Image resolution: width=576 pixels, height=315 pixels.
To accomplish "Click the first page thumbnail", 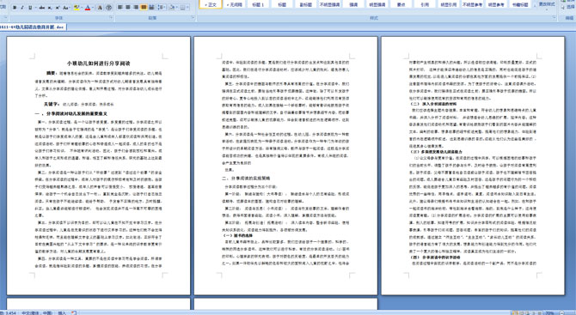I will (99, 166).
